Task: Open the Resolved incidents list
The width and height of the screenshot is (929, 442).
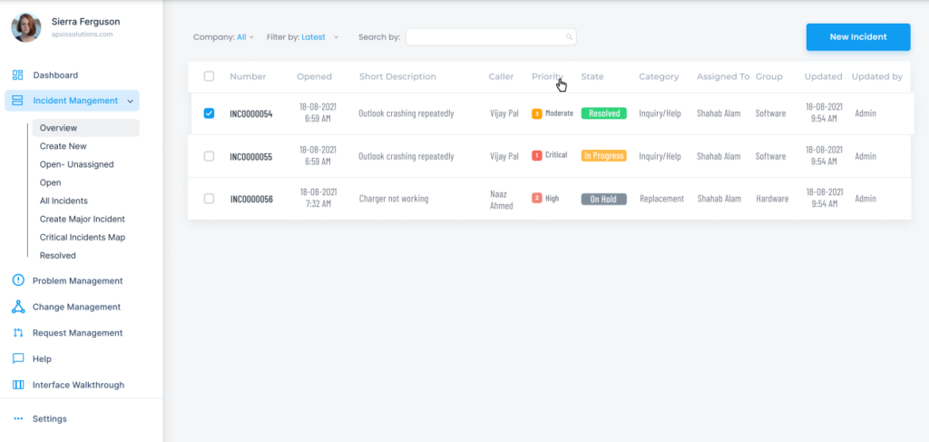Action: point(57,255)
